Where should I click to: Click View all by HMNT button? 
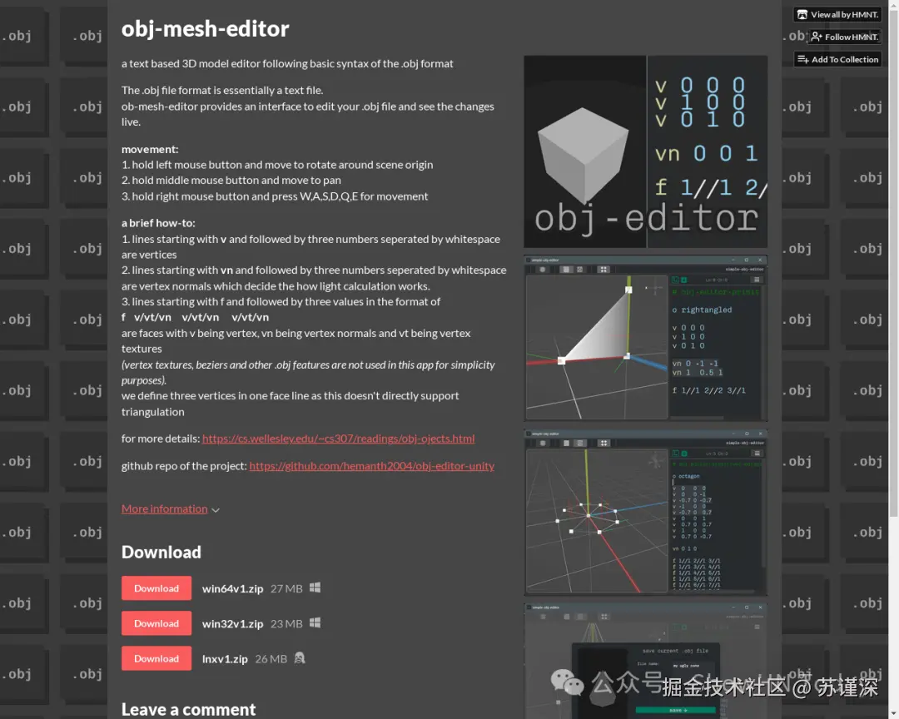click(837, 14)
